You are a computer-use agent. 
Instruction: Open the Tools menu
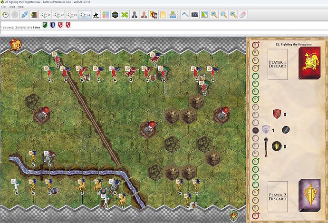click(12, 7)
